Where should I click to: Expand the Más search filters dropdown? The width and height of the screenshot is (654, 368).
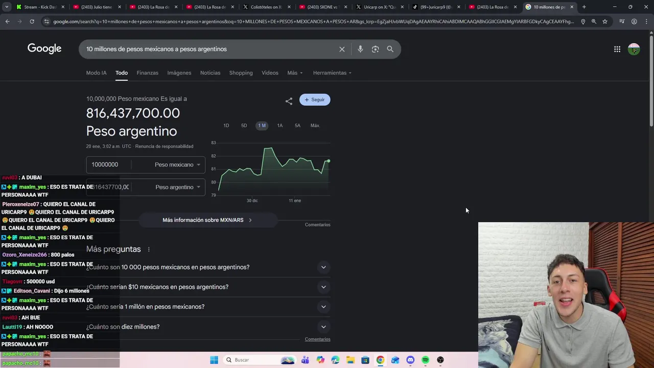point(295,73)
